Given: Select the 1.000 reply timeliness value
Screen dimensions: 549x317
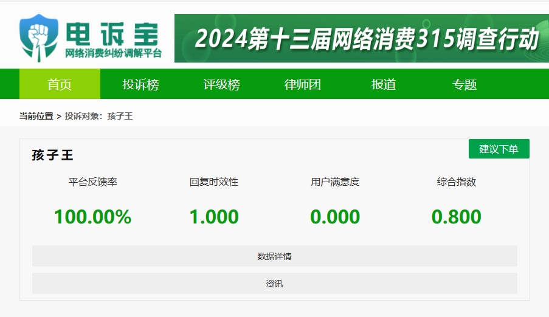Looking at the screenshot, I should tap(214, 217).
